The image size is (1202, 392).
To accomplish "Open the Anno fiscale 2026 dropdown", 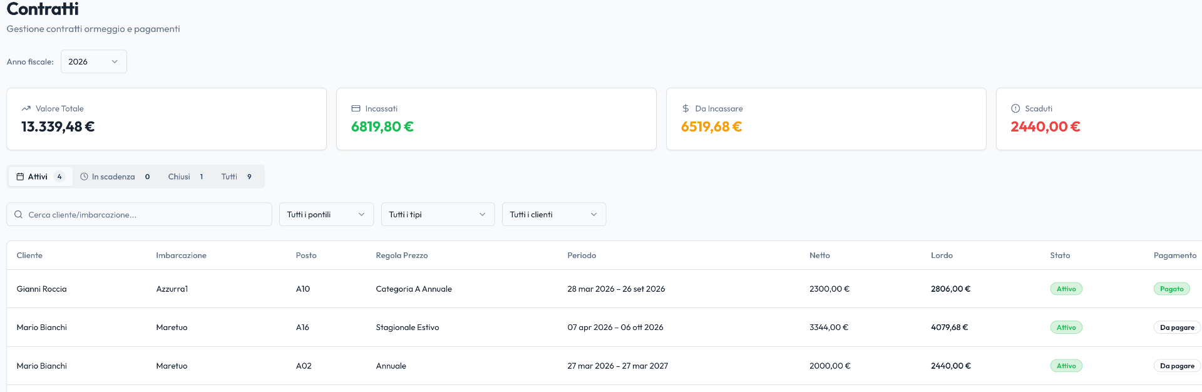I will click(93, 61).
